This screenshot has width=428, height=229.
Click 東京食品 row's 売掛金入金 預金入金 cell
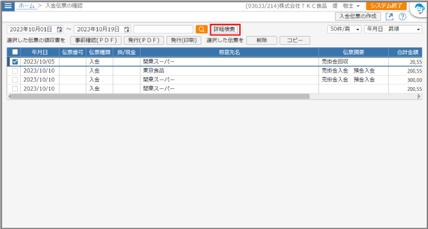coord(353,71)
